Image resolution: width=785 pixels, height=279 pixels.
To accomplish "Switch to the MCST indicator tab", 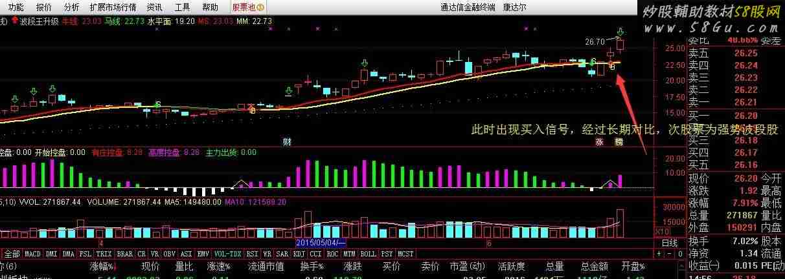I will tap(405, 254).
